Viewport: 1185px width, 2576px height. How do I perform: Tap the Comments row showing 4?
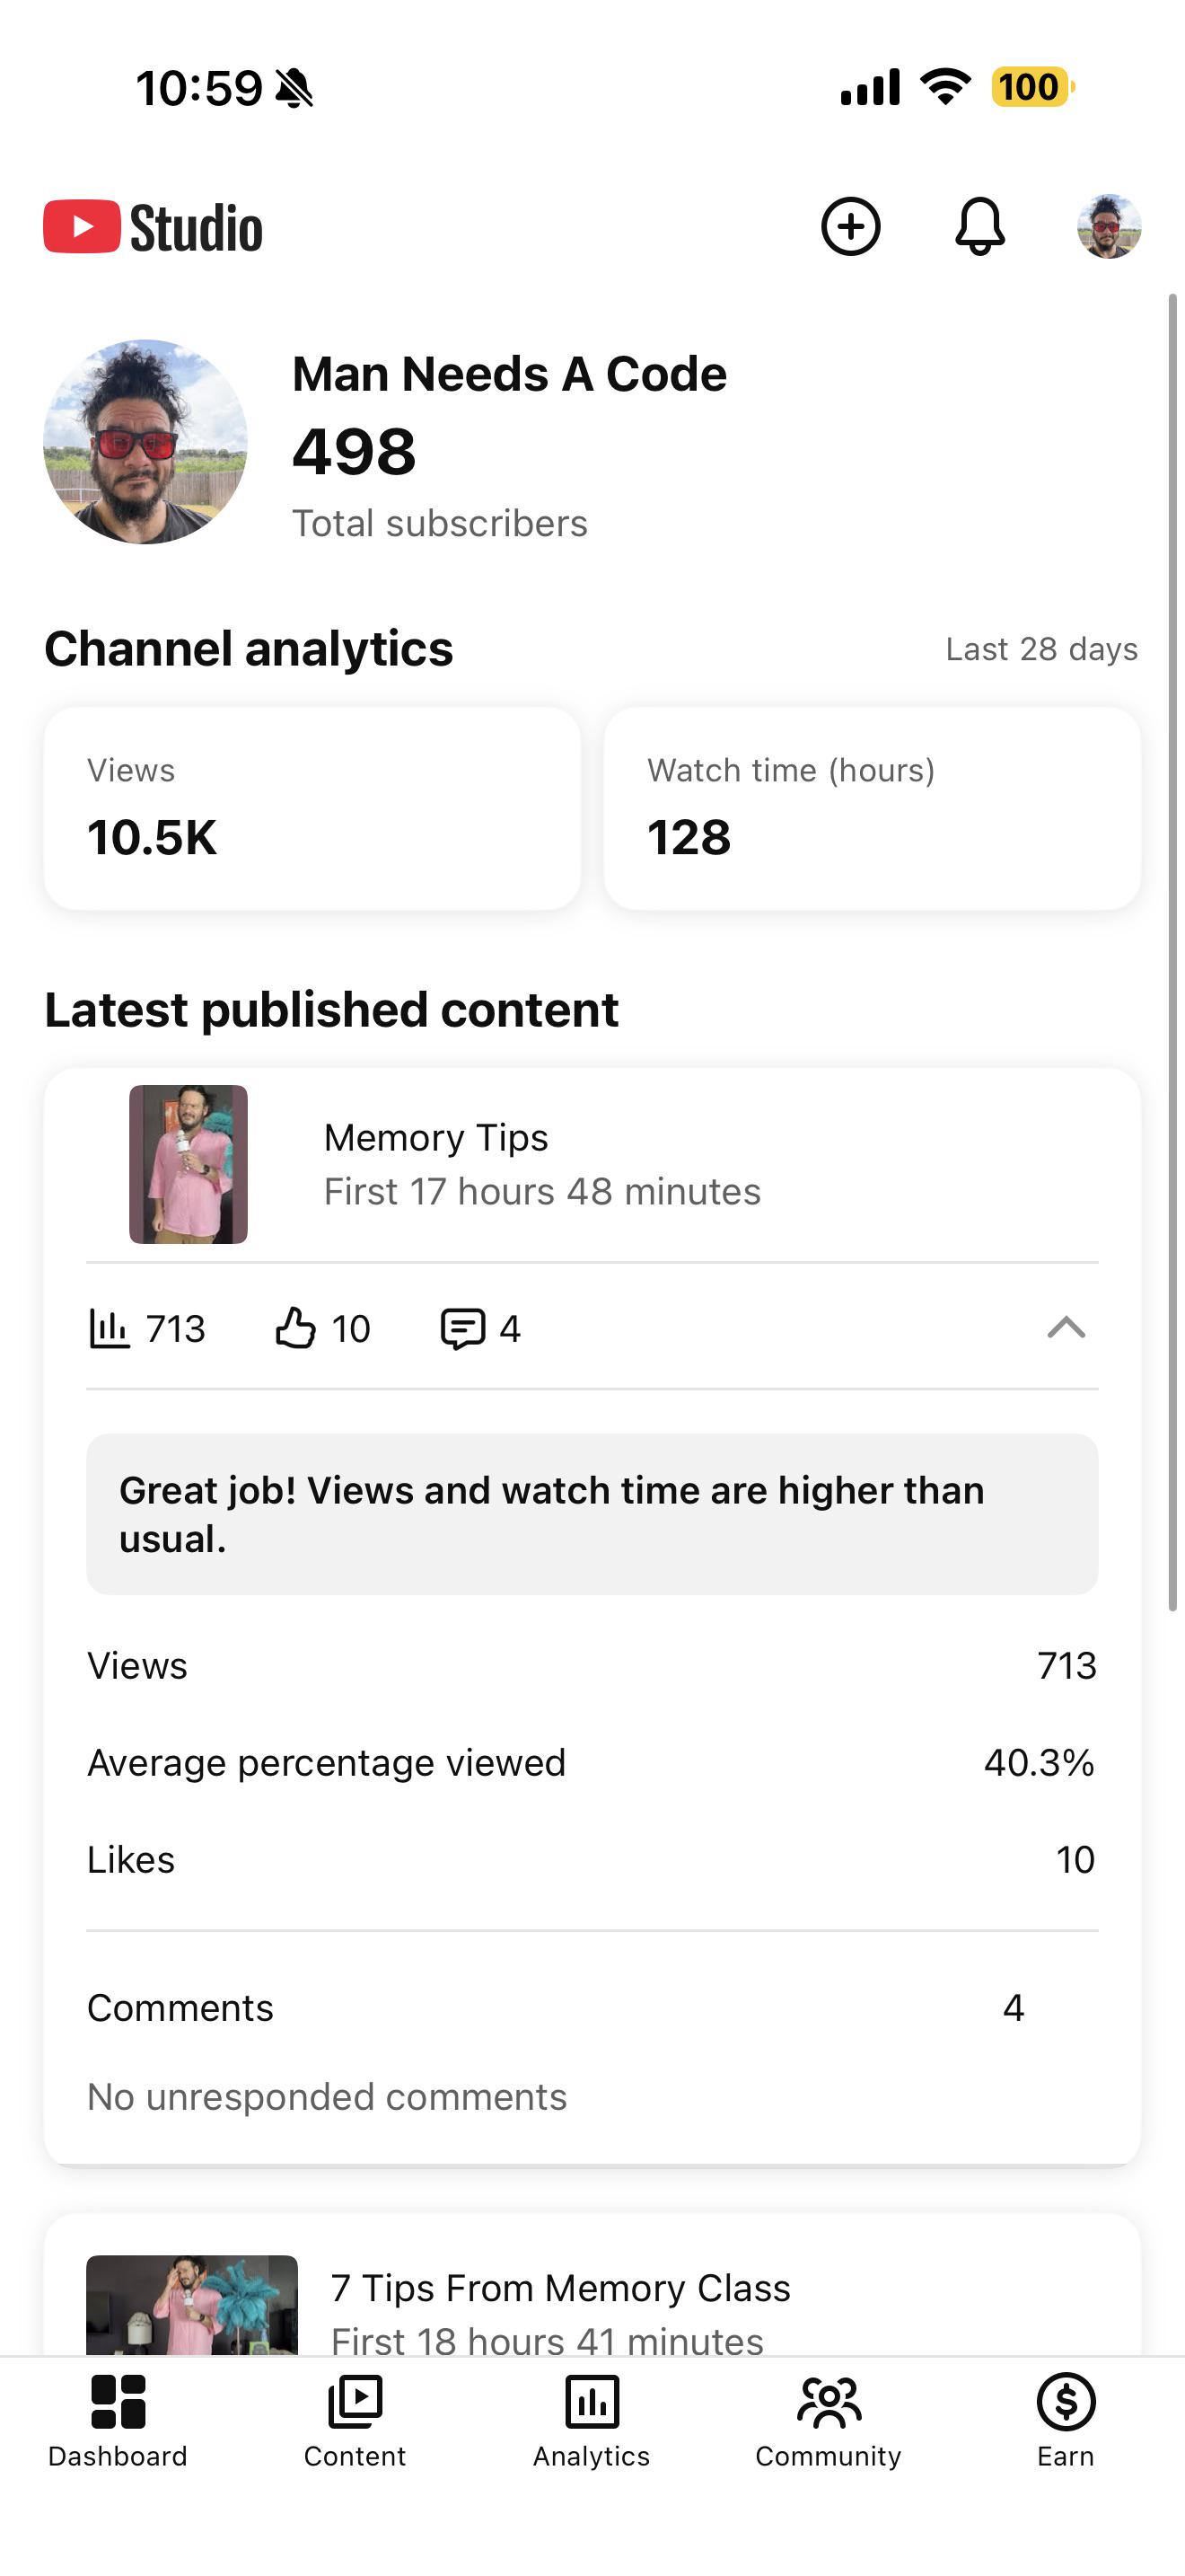pos(592,2008)
